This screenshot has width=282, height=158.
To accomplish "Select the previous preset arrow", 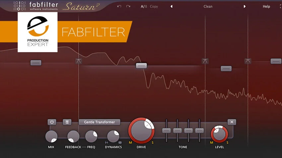I will (x=172, y=7).
